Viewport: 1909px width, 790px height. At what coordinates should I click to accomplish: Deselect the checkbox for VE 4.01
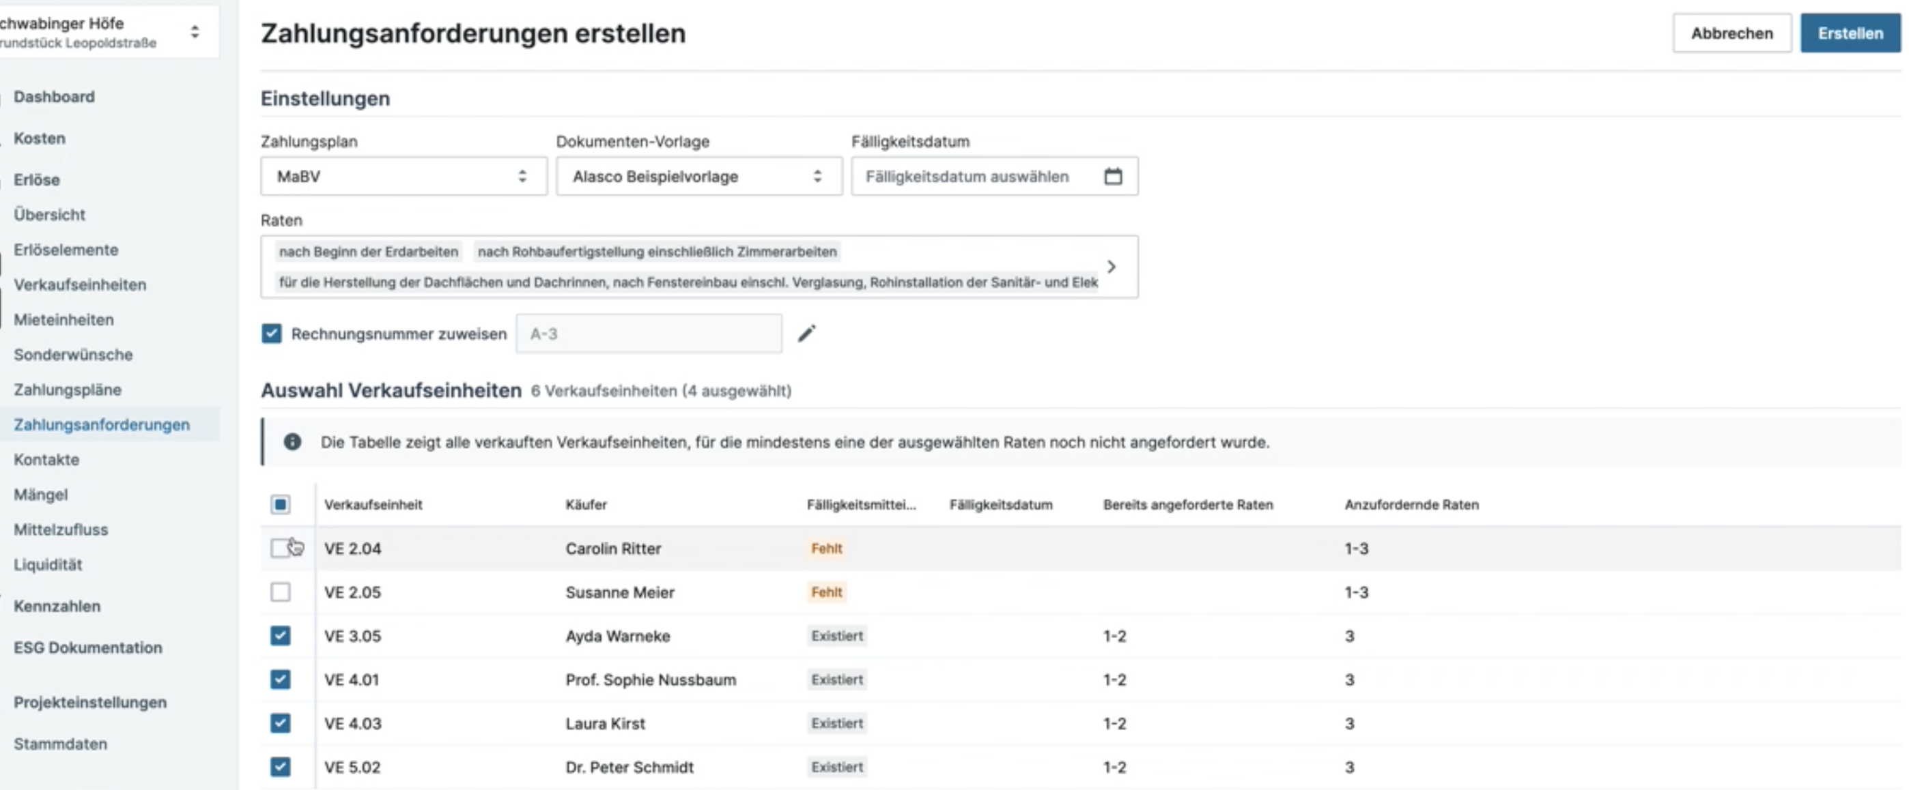click(x=280, y=679)
